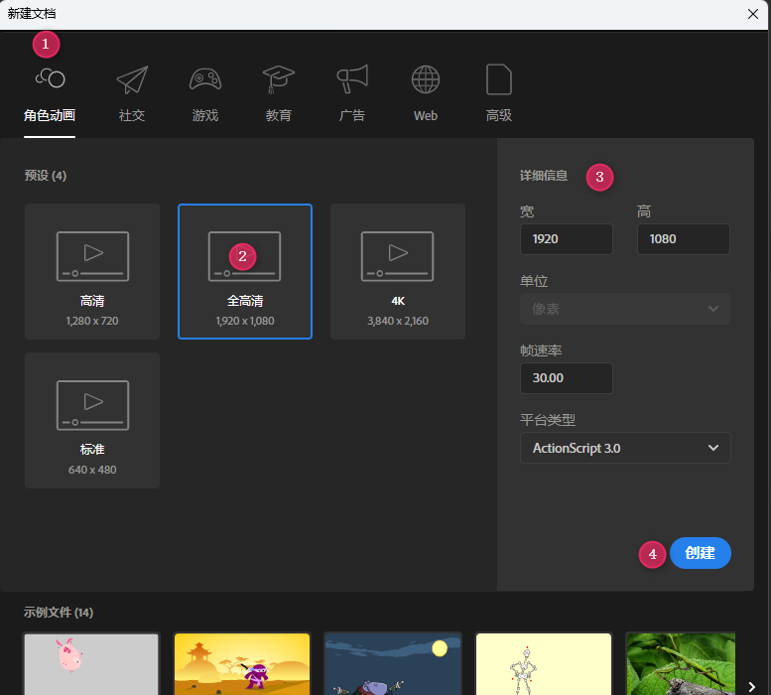This screenshot has width=771, height=695.
Task: Switch to the Web tab label
Action: [426, 115]
